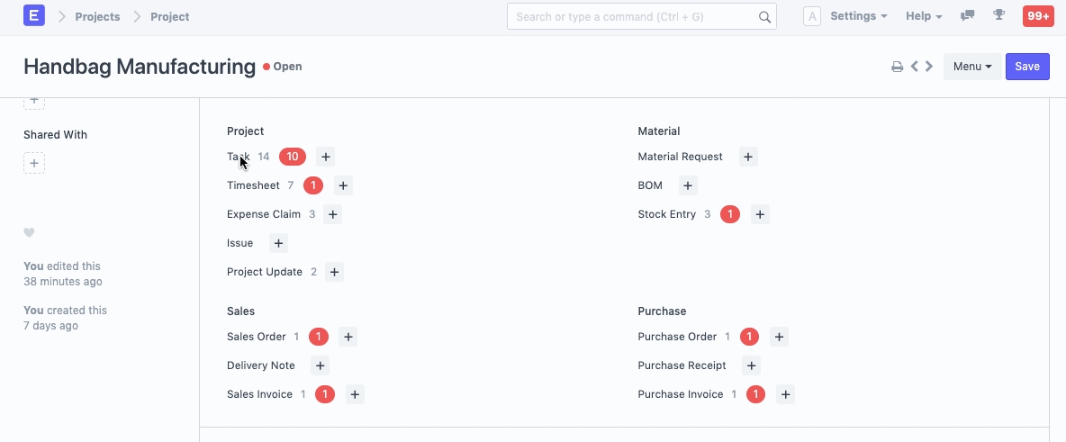Screen dimensions: 1066x442
Task: Open the Help dropdown menu
Action: click(x=924, y=16)
